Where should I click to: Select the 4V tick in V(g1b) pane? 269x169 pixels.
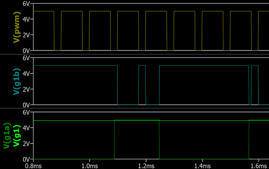click(x=27, y=73)
